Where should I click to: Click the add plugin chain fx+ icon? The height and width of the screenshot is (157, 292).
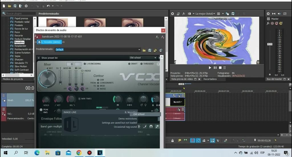pos(157,37)
